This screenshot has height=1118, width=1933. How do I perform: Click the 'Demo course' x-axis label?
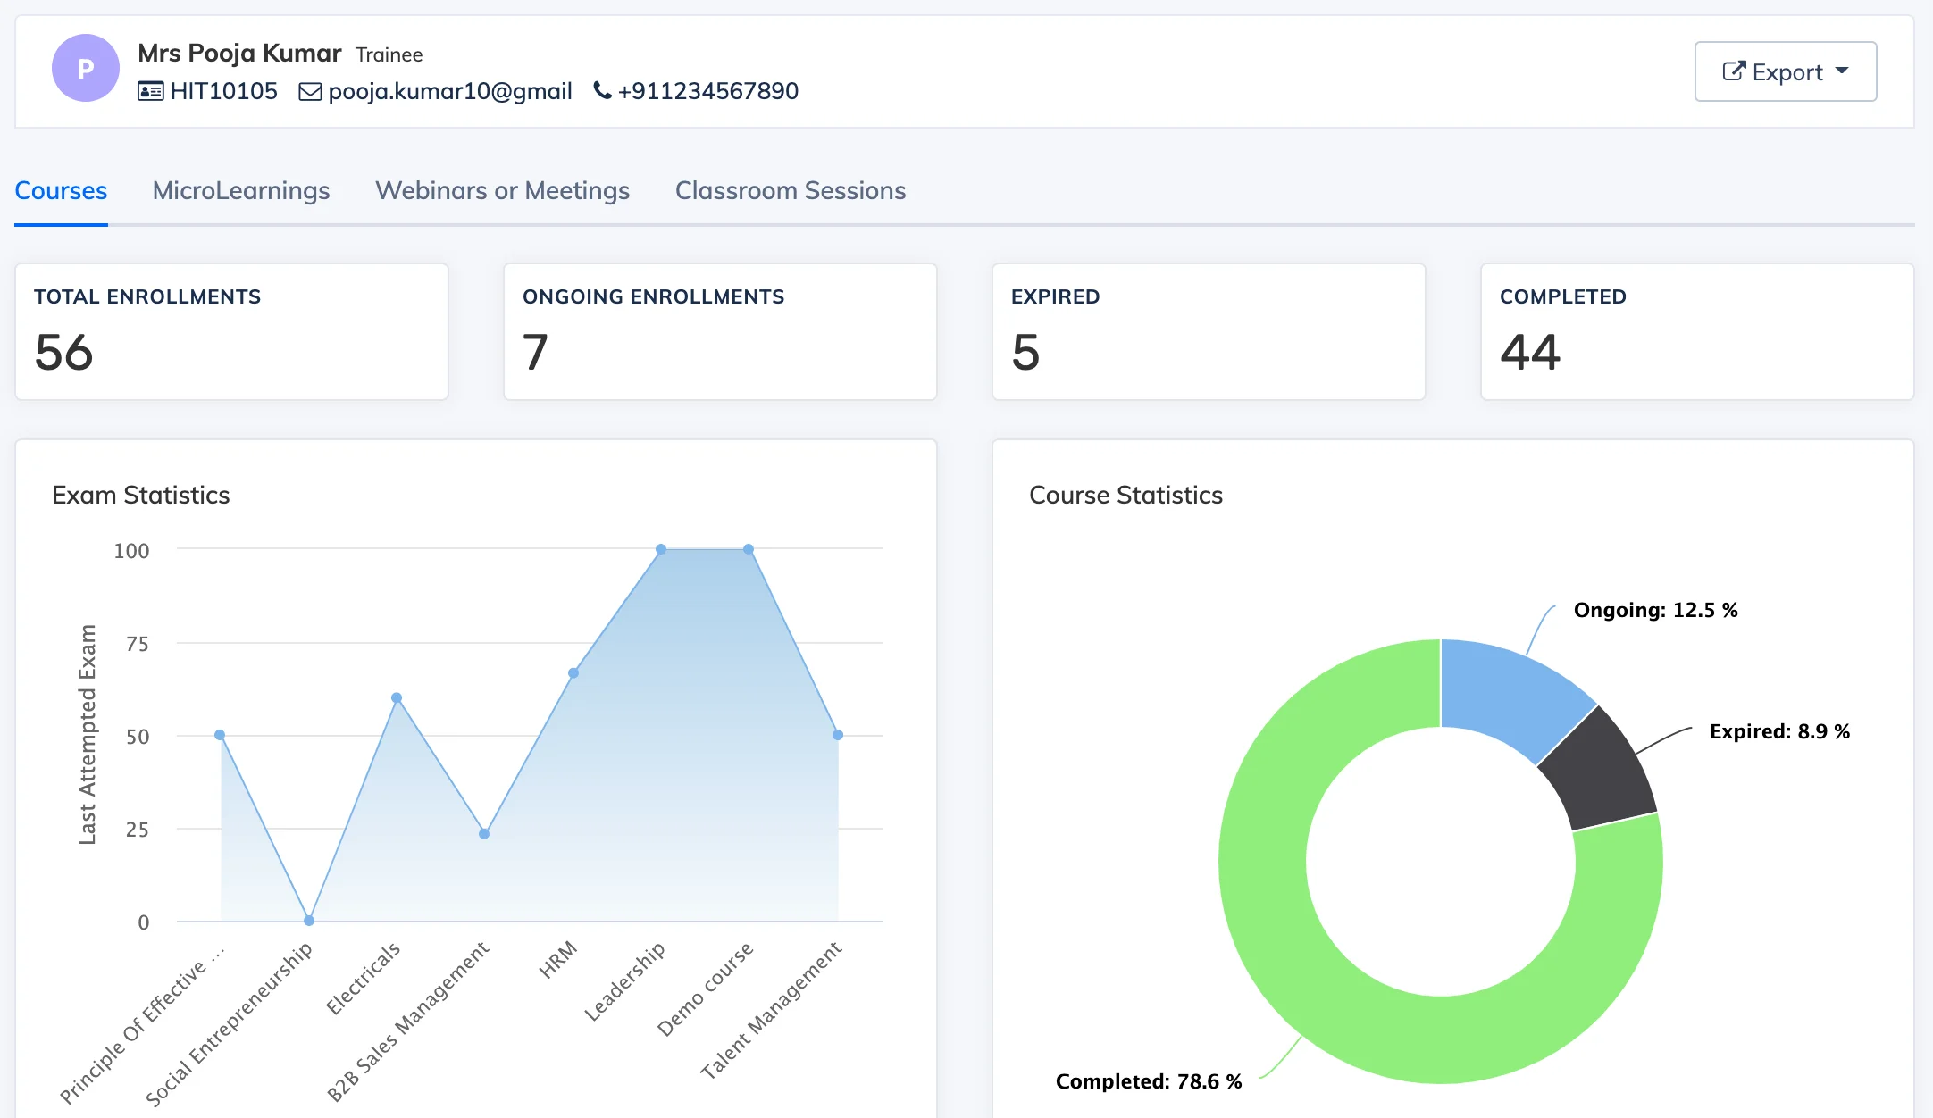(706, 989)
